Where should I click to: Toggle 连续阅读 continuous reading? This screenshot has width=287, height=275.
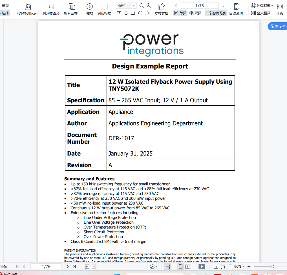[216, 13]
